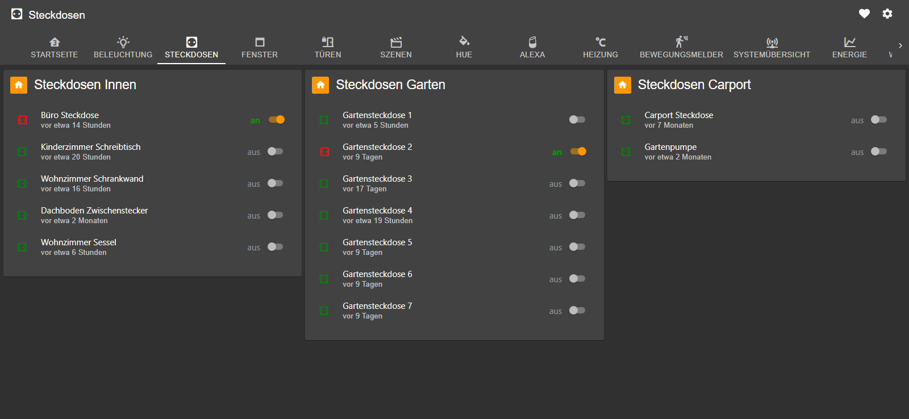Image resolution: width=909 pixels, height=419 pixels.
Task: Click the orange home icon of Steckdosen Innen
Action: (19, 85)
